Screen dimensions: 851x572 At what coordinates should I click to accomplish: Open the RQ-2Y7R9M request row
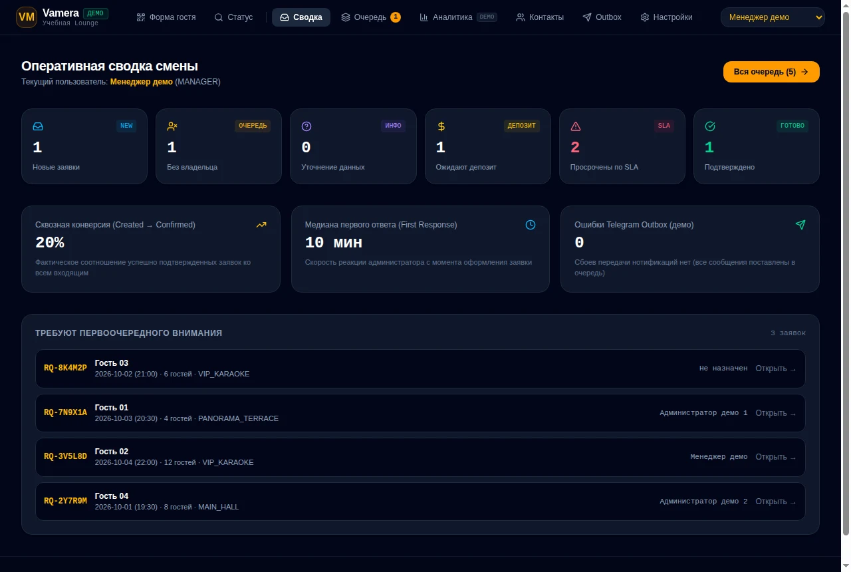point(420,501)
